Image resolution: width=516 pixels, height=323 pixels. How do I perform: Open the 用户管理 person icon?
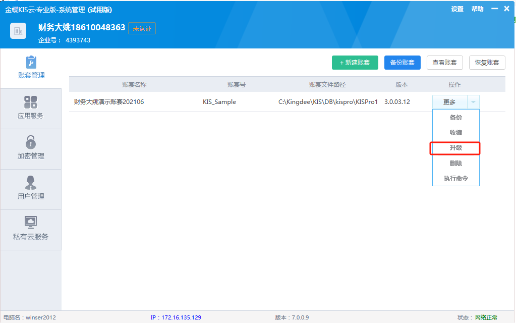point(31,183)
